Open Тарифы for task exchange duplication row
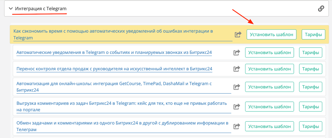 (311, 126)
